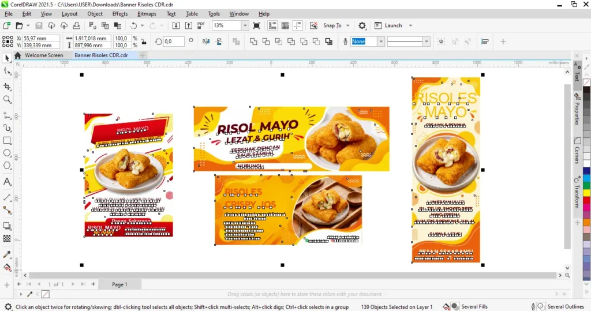Select the Ellipse tool
Screen dimensions: 591x311
(7, 153)
